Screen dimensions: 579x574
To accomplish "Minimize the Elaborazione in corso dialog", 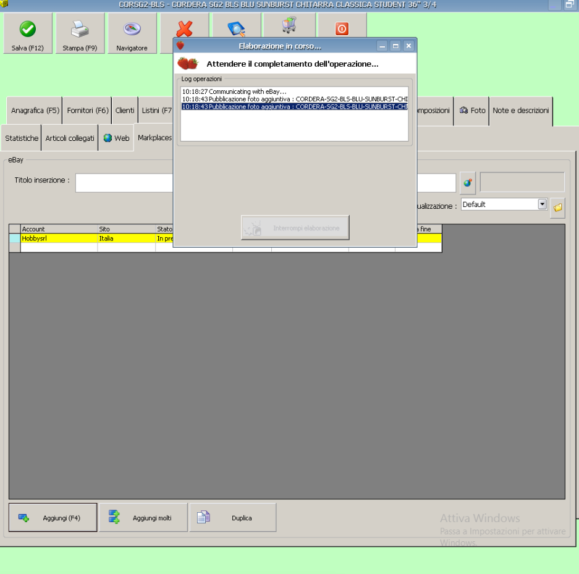I will tap(382, 46).
